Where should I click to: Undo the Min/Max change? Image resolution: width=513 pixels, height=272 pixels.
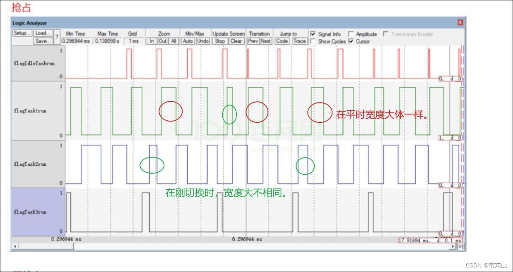(203, 41)
